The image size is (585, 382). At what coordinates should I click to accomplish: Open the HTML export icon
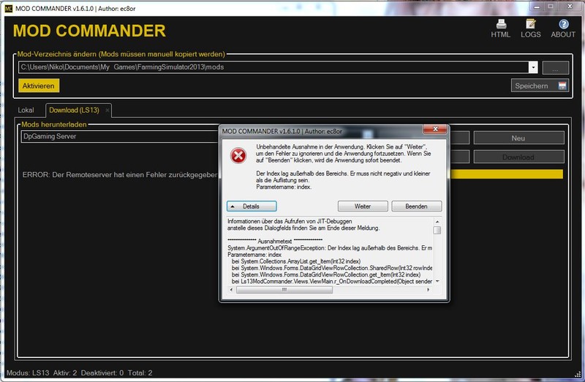point(501,24)
